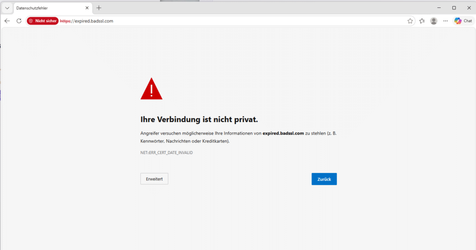Open the Copilot Chat button
The image size is (476, 250).
463,21
